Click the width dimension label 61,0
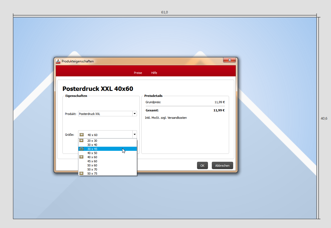 click(x=164, y=12)
